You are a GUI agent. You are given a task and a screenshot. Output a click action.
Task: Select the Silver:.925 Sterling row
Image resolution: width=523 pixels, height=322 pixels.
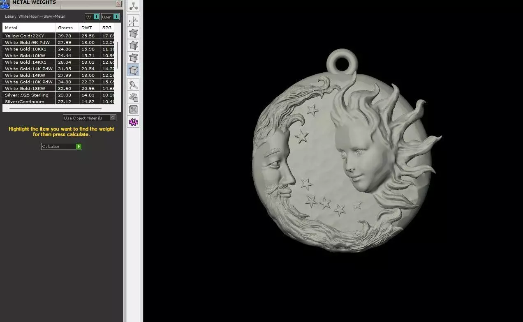(58, 95)
